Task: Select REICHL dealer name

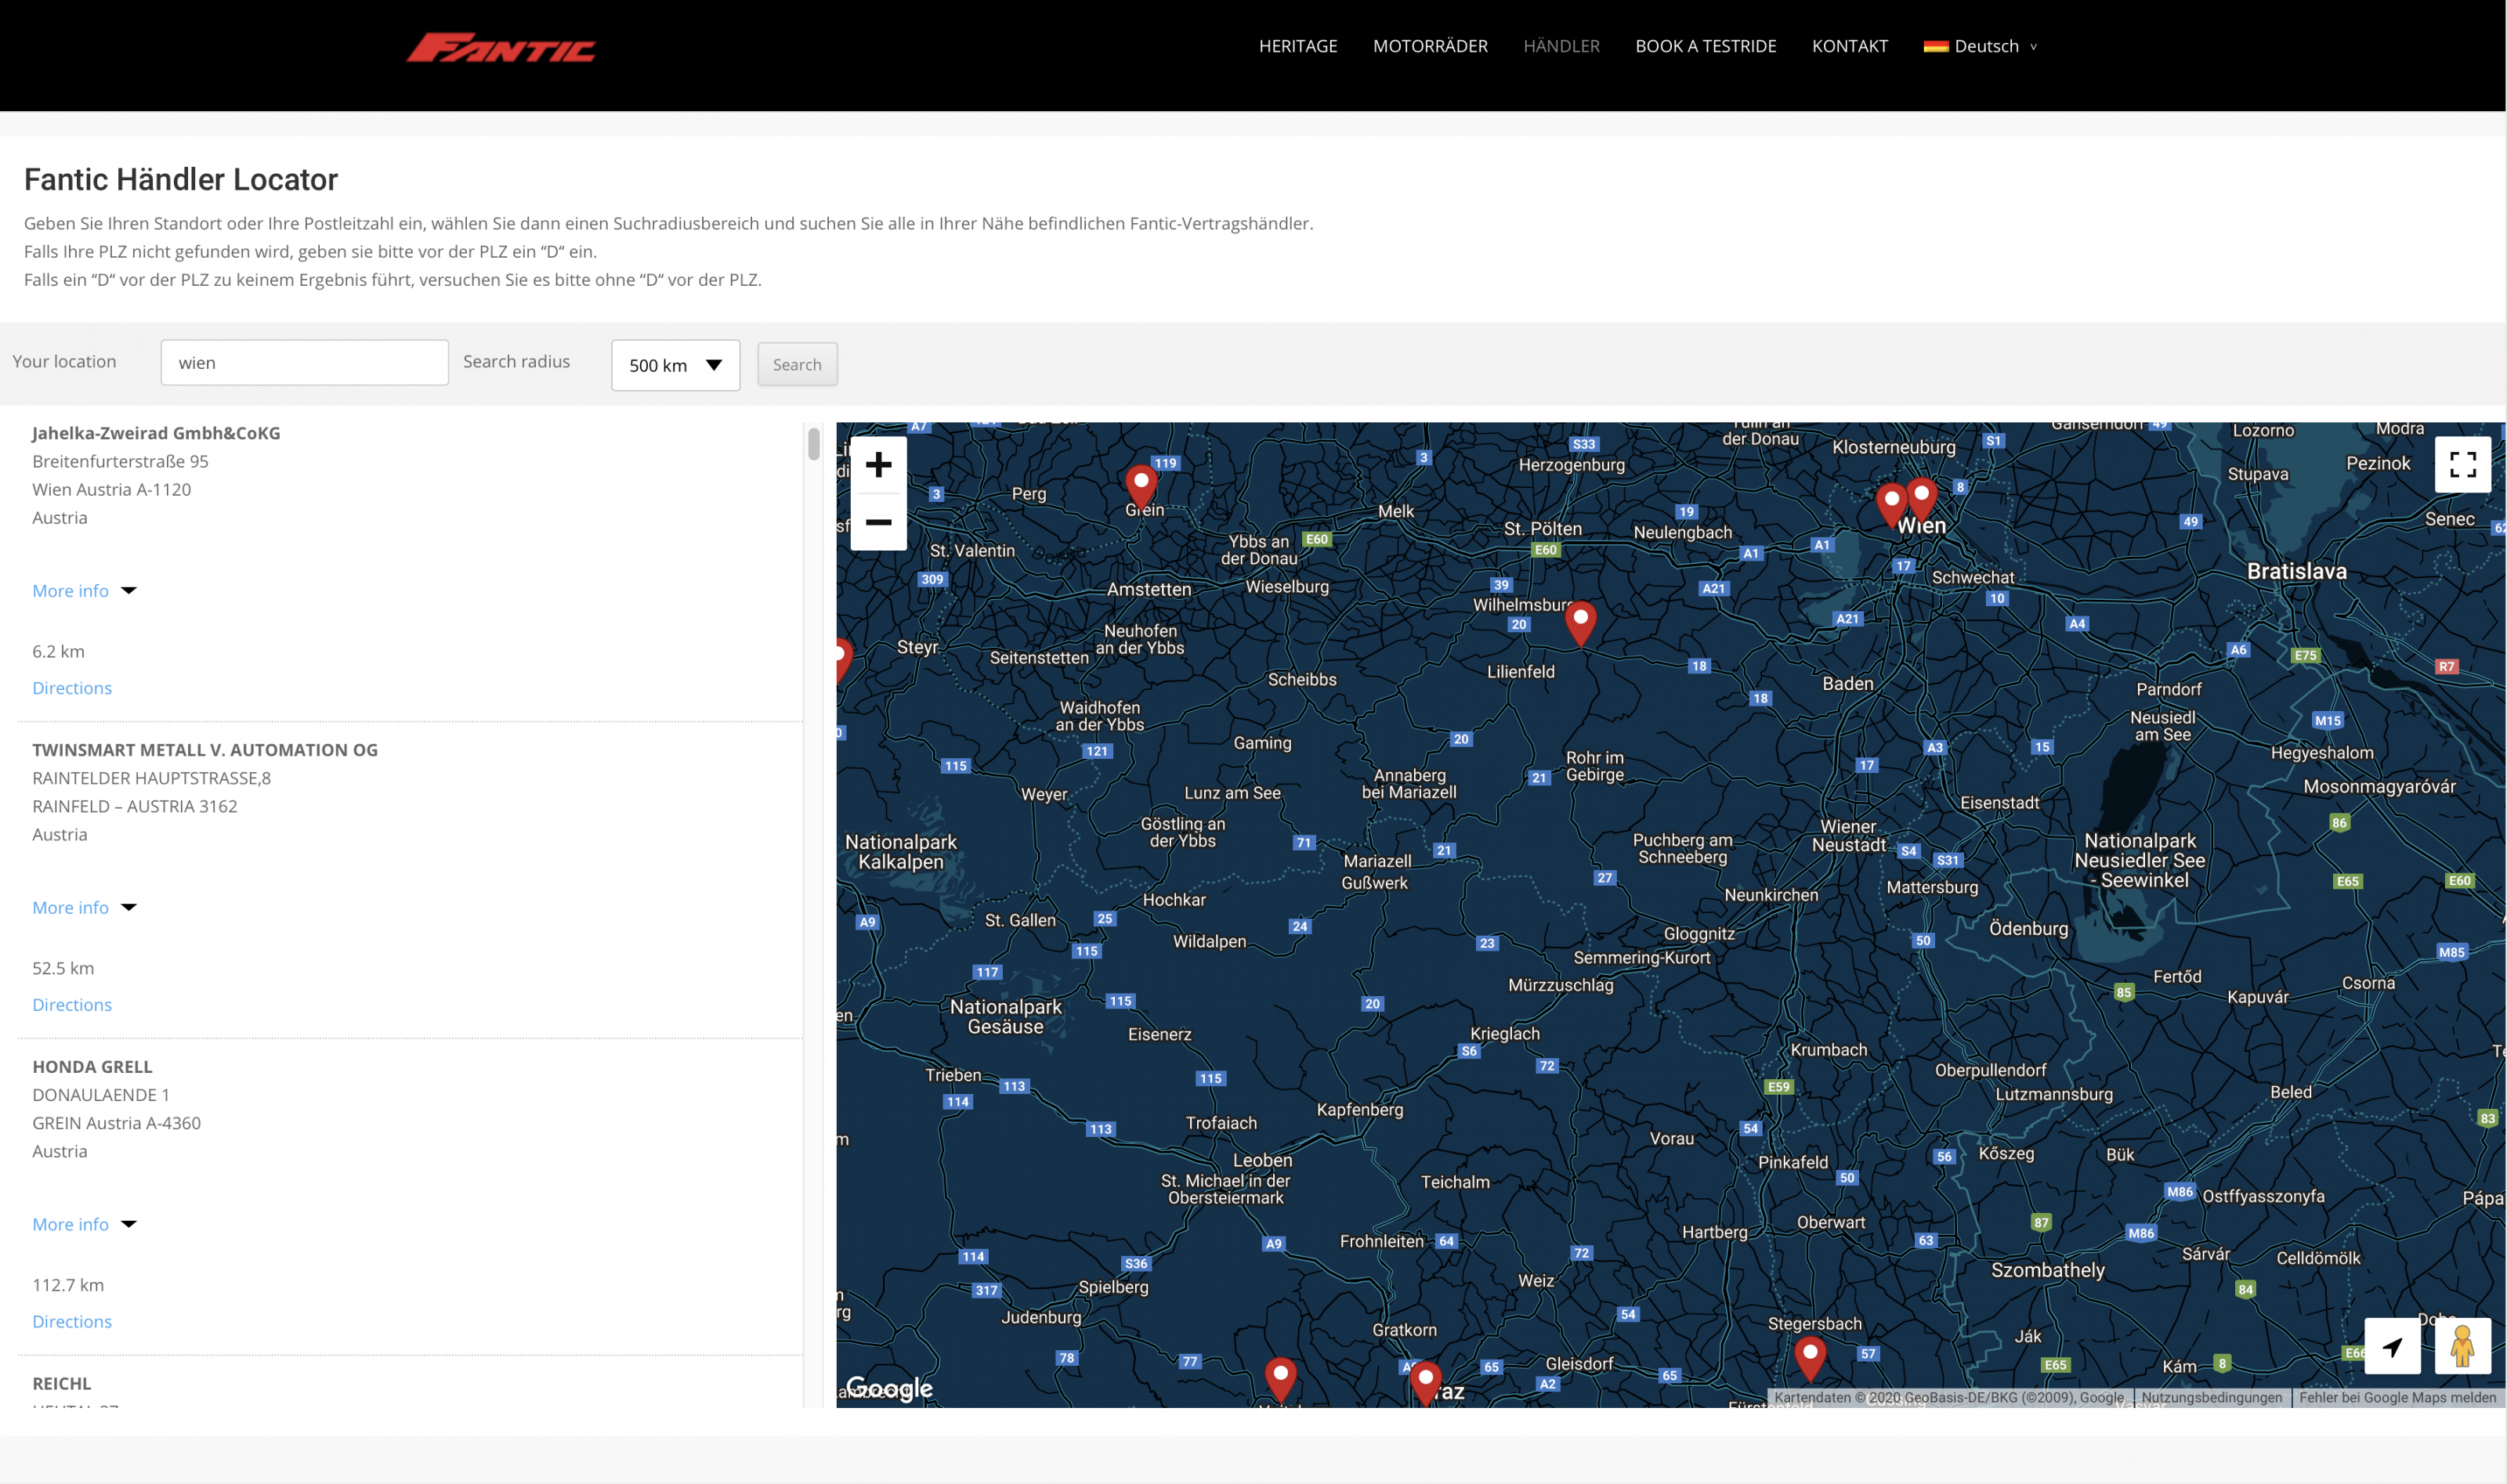Action: pyautogui.click(x=61, y=1384)
